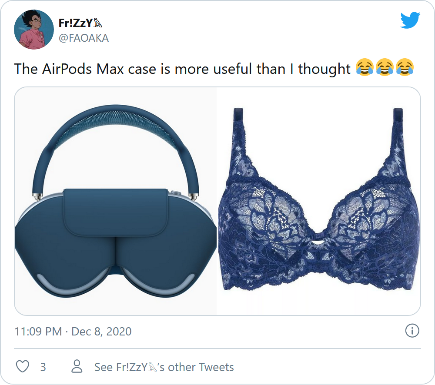This screenshot has width=435, height=385.
Task: See Fr!ZzY's other Tweets
Action: tap(164, 367)
